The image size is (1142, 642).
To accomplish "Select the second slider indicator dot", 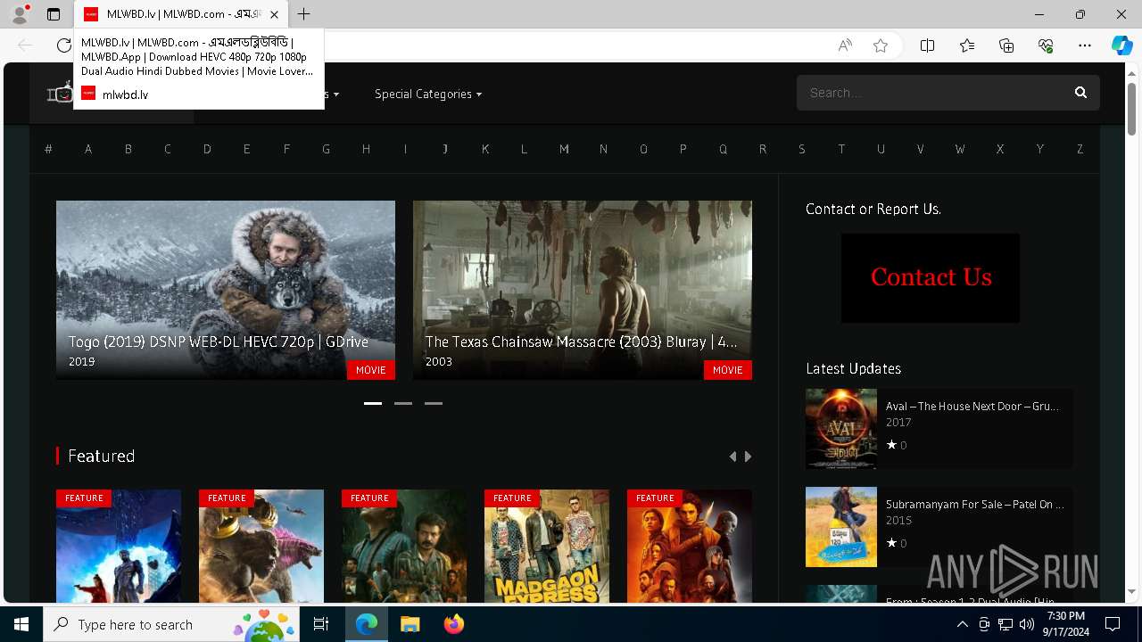I will pos(403,404).
